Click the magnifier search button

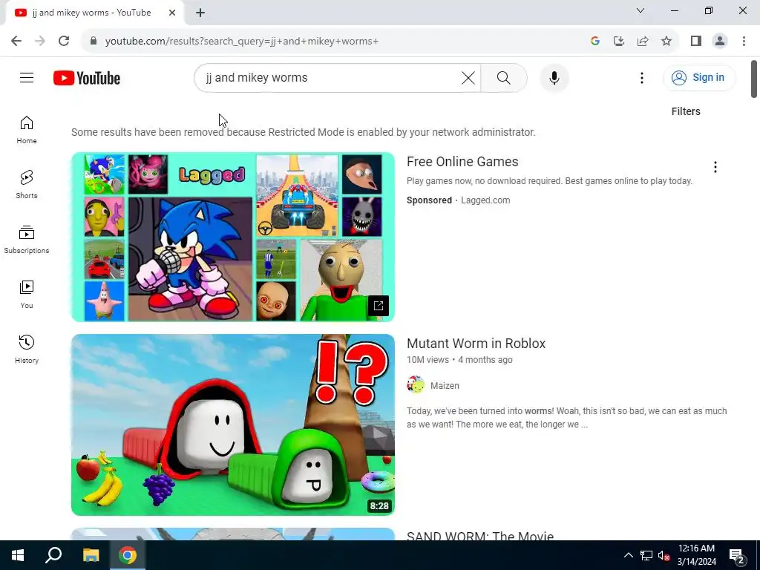click(x=504, y=77)
